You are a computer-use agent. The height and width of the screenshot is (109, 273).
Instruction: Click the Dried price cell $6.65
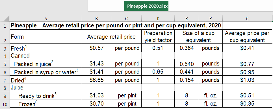96,80
